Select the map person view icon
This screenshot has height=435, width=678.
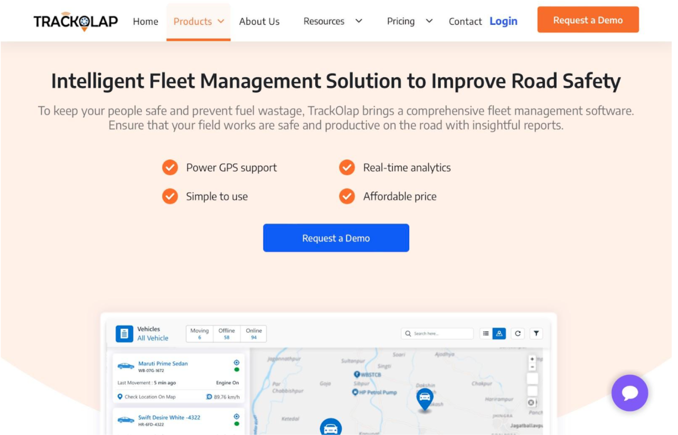(499, 333)
